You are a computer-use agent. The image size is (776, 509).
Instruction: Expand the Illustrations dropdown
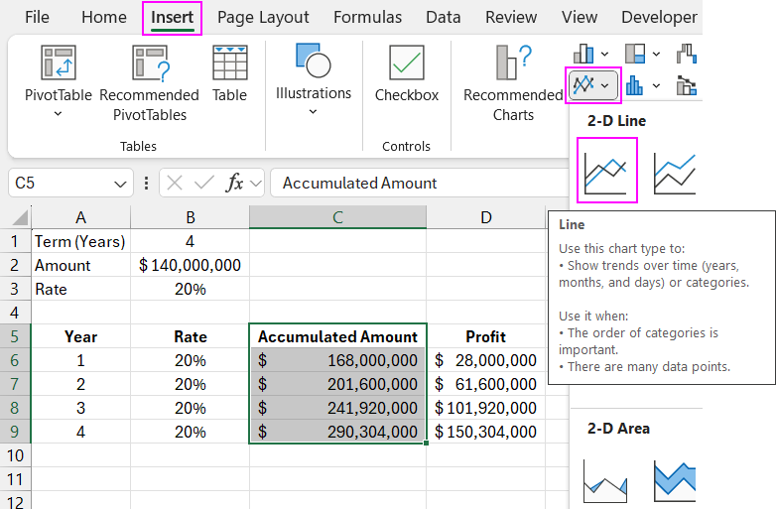pyautogui.click(x=313, y=111)
